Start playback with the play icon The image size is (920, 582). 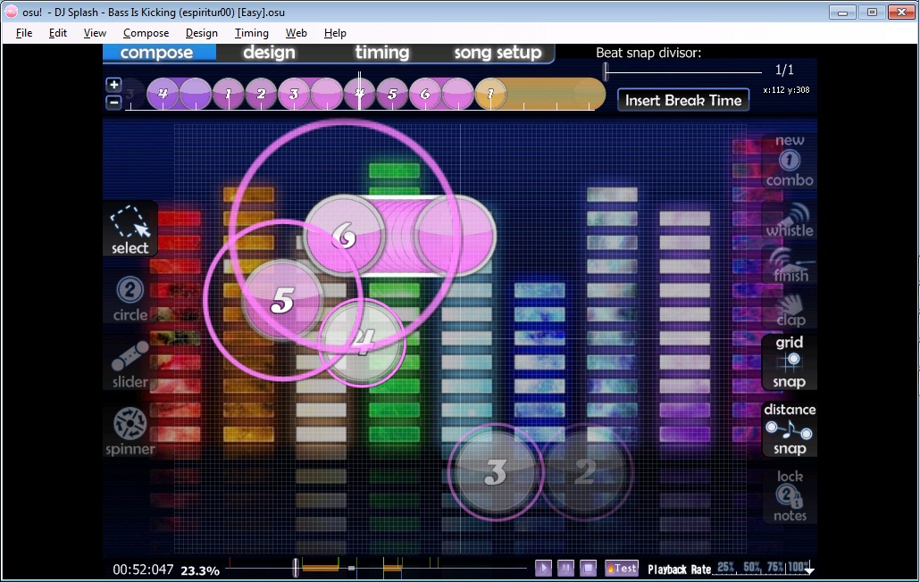543,568
